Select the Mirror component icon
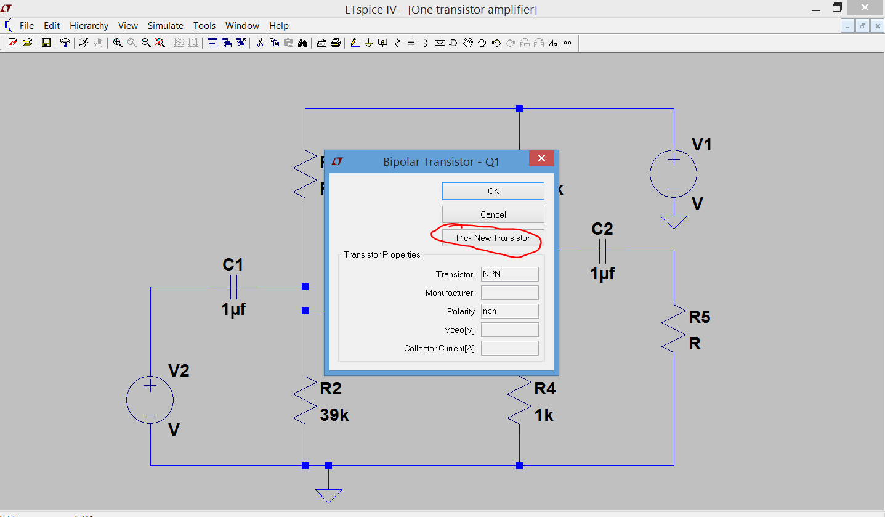885x517 pixels. (x=539, y=43)
